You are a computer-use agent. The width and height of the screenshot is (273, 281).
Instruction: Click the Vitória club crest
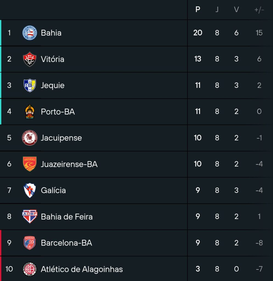pyautogui.click(x=30, y=59)
